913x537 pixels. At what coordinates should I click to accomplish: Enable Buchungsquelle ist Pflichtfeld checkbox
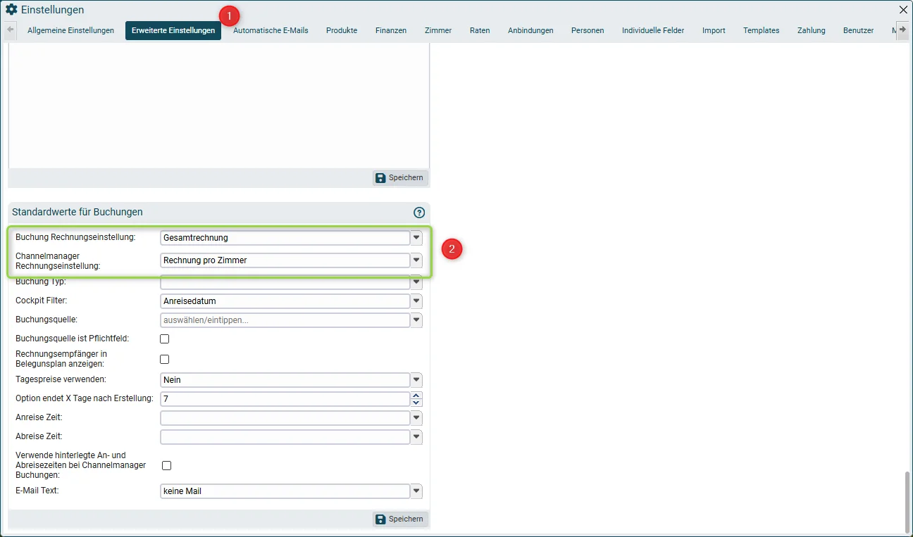(165, 339)
